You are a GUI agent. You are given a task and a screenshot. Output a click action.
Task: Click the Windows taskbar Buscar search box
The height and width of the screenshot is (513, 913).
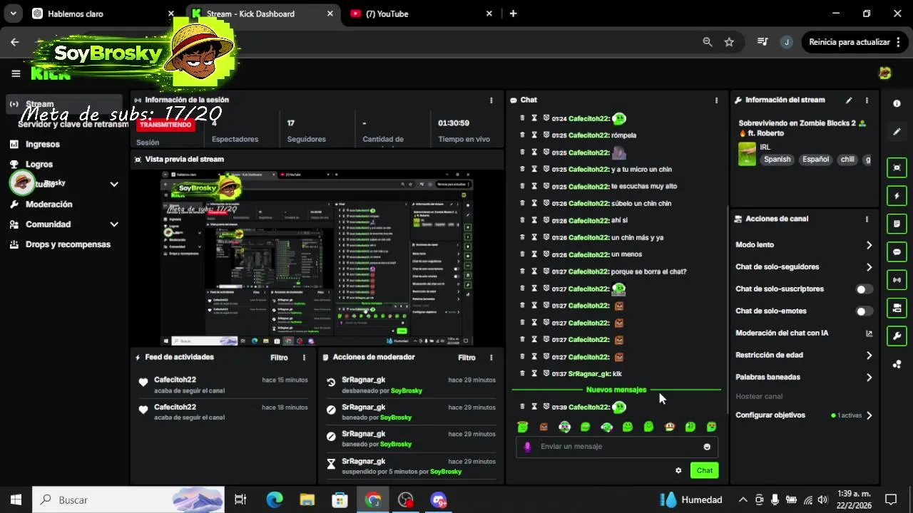(128, 499)
